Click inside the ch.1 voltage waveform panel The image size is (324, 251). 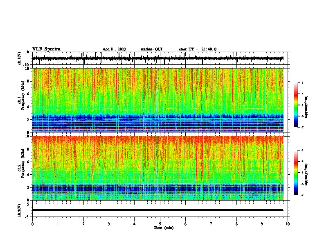160,58
